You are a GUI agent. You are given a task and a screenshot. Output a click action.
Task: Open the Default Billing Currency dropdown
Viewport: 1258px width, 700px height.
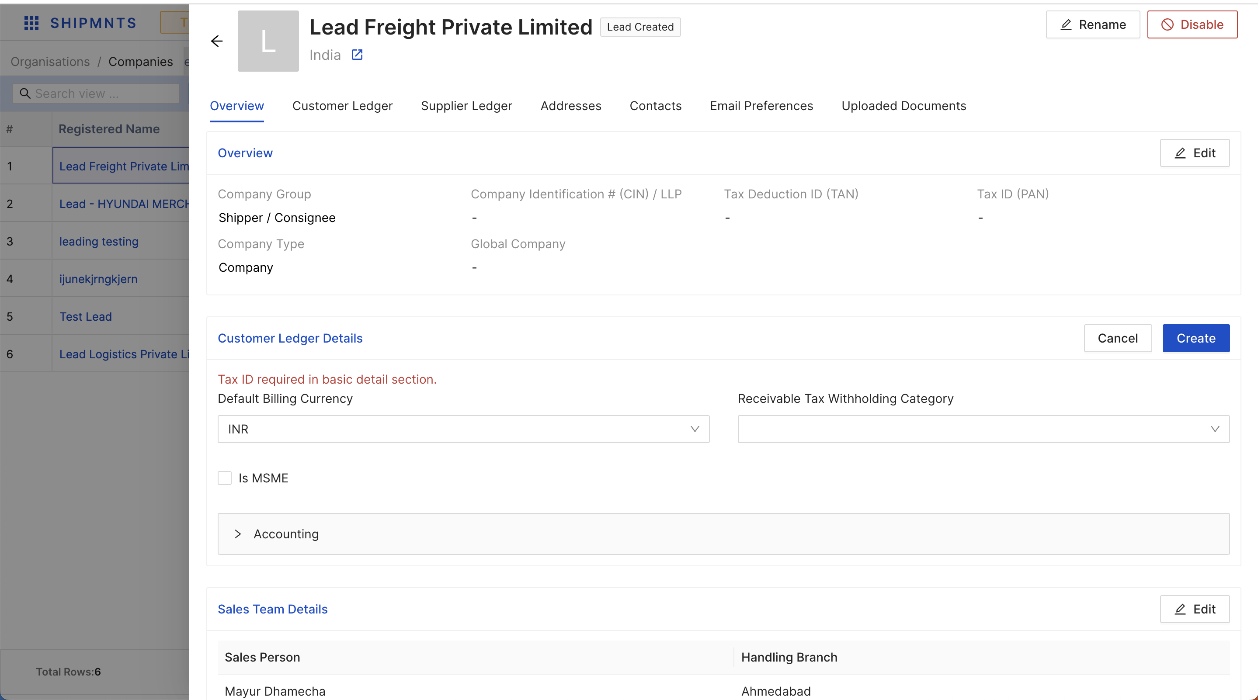(x=463, y=429)
